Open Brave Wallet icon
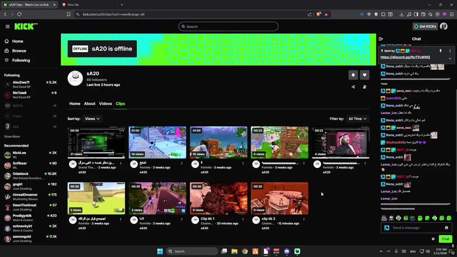 [x=423, y=14]
